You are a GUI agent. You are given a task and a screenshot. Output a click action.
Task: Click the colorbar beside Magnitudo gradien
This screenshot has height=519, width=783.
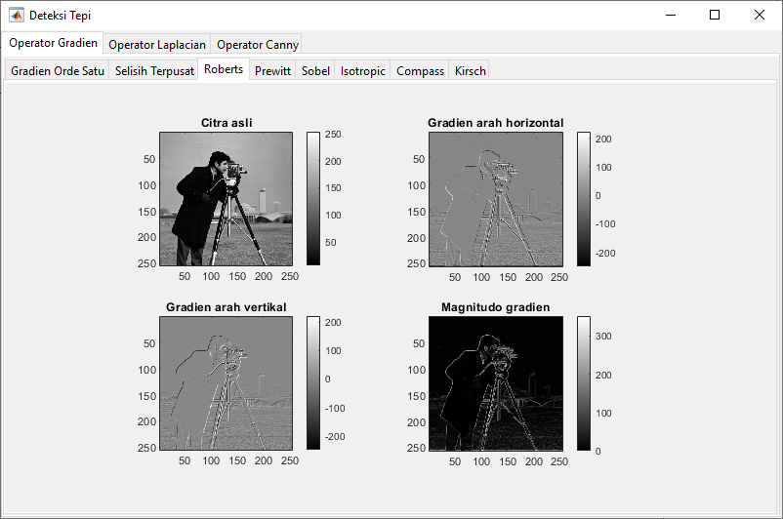tap(584, 382)
